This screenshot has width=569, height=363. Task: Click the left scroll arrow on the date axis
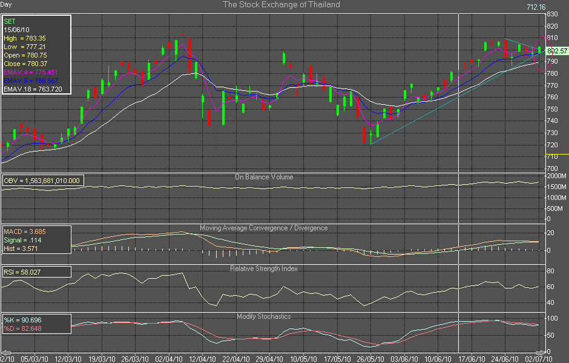pos(5,353)
